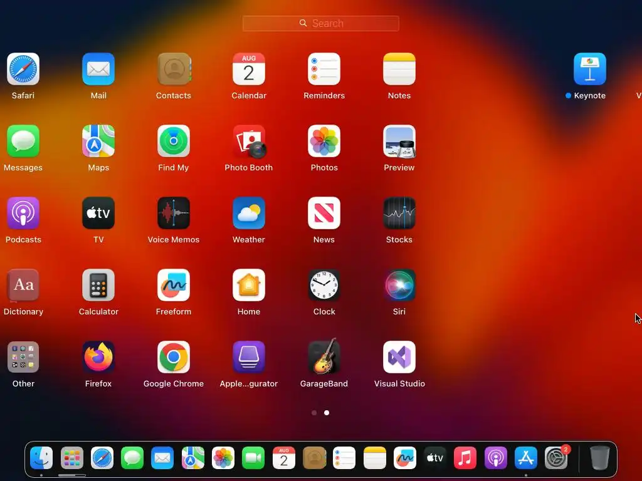Launch FaceTime from the Dock
The image size is (642, 481).
(x=253, y=458)
